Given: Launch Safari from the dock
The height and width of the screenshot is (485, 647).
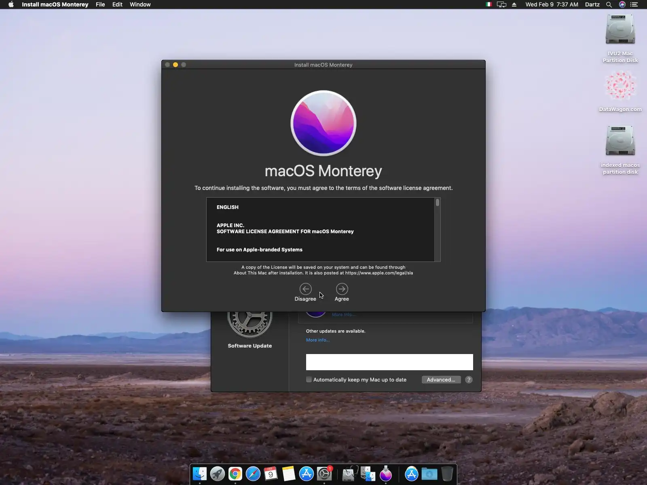Looking at the screenshot, I should [253, 474].
